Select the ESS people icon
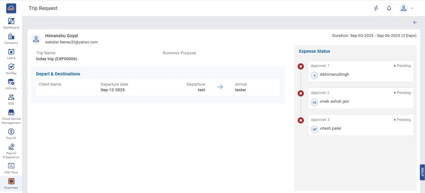The height and width of the screenshot is (193, 425). 11,97
